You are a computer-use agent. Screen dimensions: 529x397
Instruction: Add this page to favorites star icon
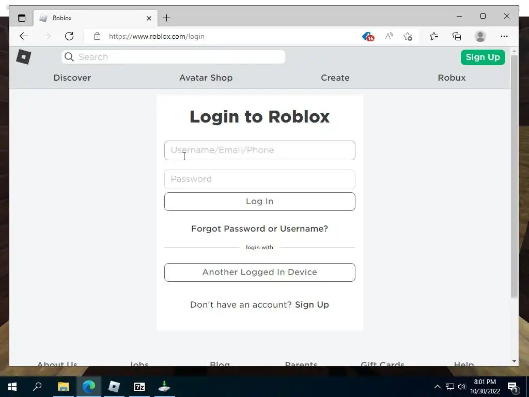[408, 36]
